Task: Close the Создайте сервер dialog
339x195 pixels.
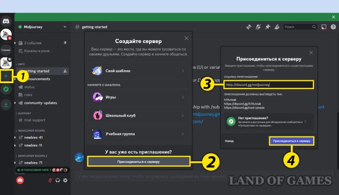Action: coord(186,38)
